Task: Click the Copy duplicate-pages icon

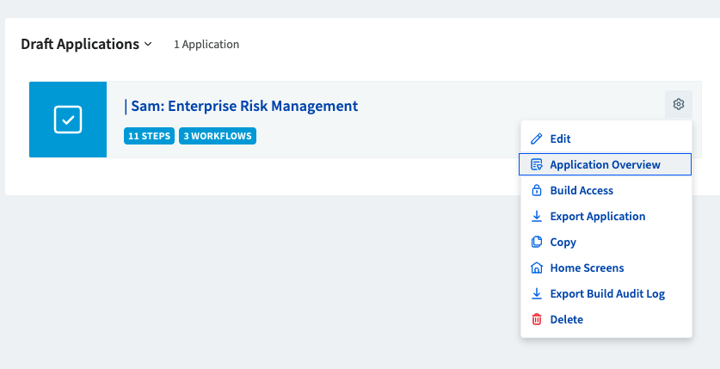Action: (536, 242)
